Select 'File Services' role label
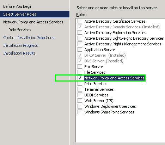 point(95,72)
